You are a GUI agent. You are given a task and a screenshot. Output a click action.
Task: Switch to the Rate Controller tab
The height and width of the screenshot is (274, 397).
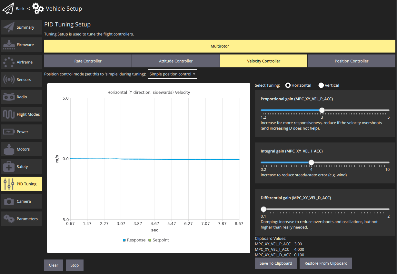click(x=88, y=61)
